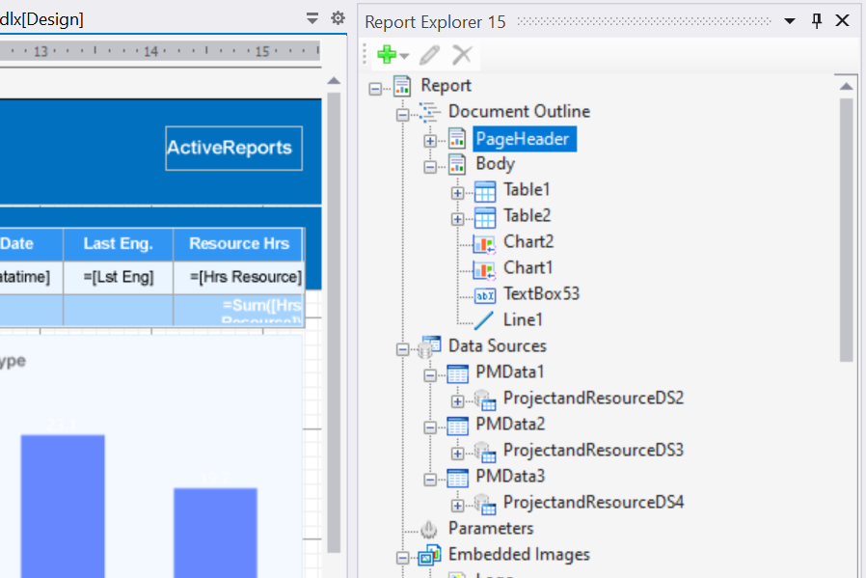Image resolution: width=866 pixels, height=578 pixels.
Task: Select Chart2 in the tree
Action: click(x=528, y=241)
